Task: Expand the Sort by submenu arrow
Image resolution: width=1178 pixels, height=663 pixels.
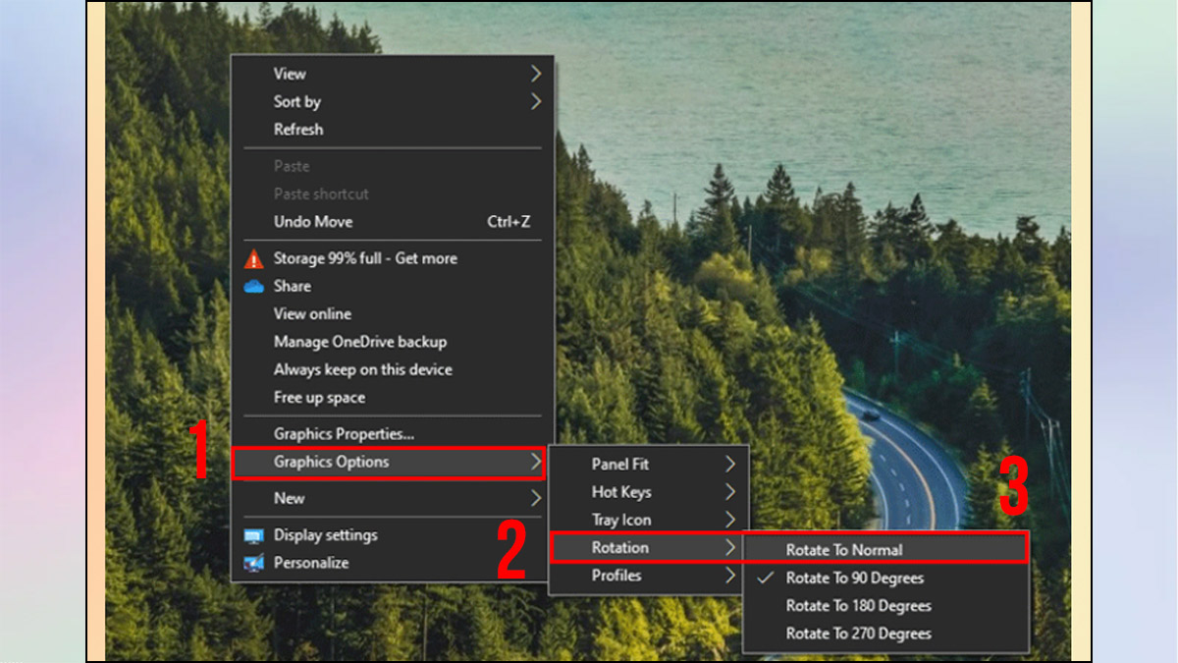Action: coord(535,101)
